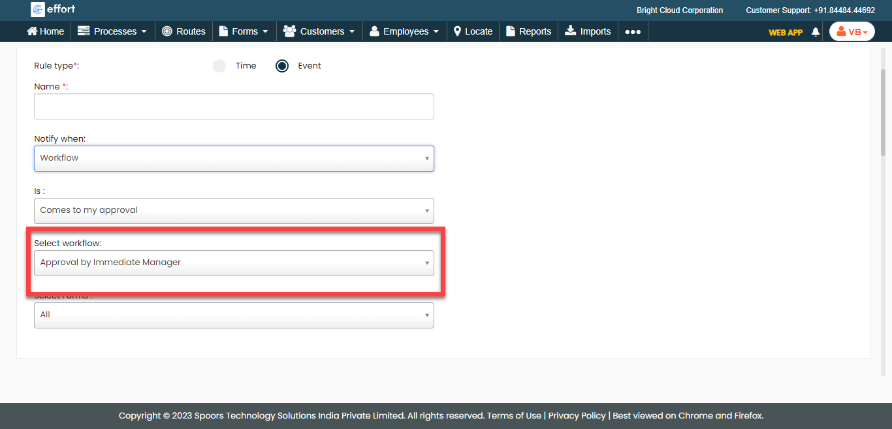
Task: Open the Routes page
Action: coord(183,31)
